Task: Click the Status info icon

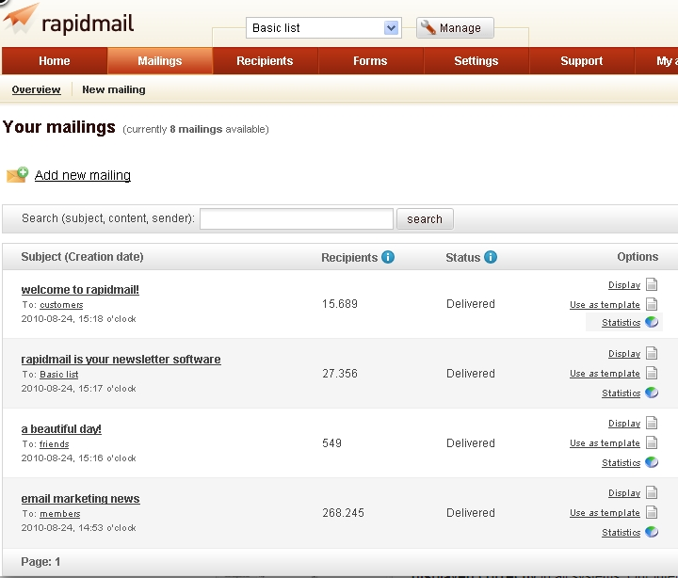Action: (x=490, y=257)
